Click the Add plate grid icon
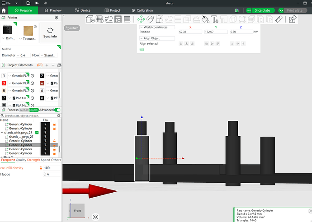 click(99, 19)
